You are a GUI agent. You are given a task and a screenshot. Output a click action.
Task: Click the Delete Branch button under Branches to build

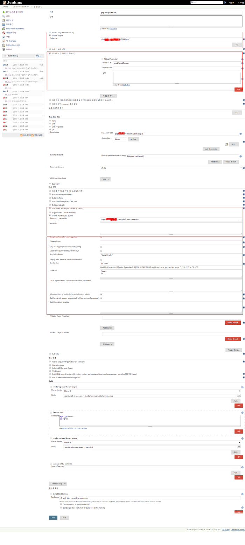(x=231, y=161)
